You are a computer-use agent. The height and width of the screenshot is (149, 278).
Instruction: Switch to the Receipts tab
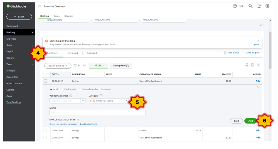[x=69, y=16]
